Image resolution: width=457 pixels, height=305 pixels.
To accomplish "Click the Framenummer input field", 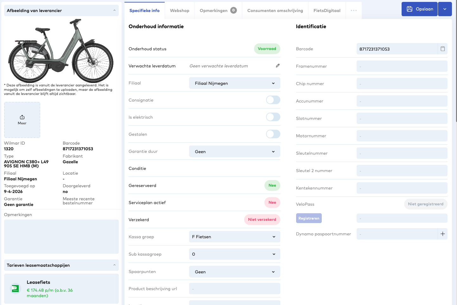I will tap(402, 66).
